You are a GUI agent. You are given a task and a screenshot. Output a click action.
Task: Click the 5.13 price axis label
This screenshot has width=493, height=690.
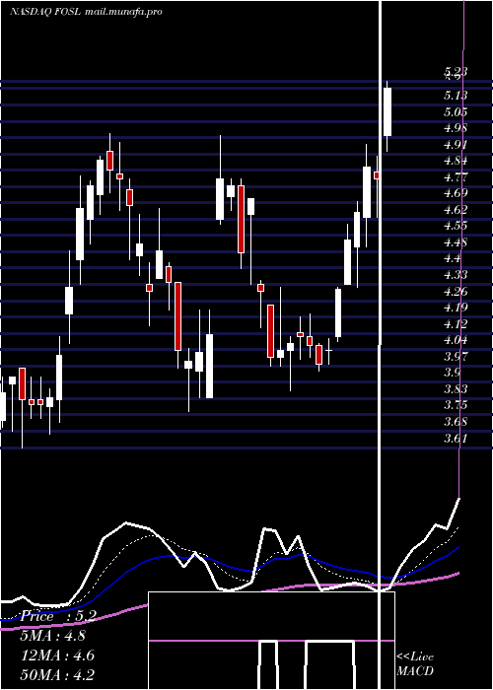(456, 96)
